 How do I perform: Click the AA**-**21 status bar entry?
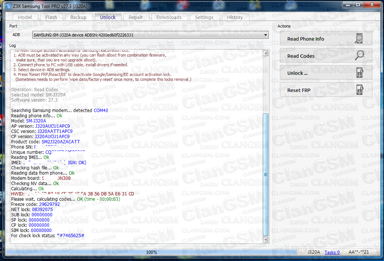coord(358,252)
